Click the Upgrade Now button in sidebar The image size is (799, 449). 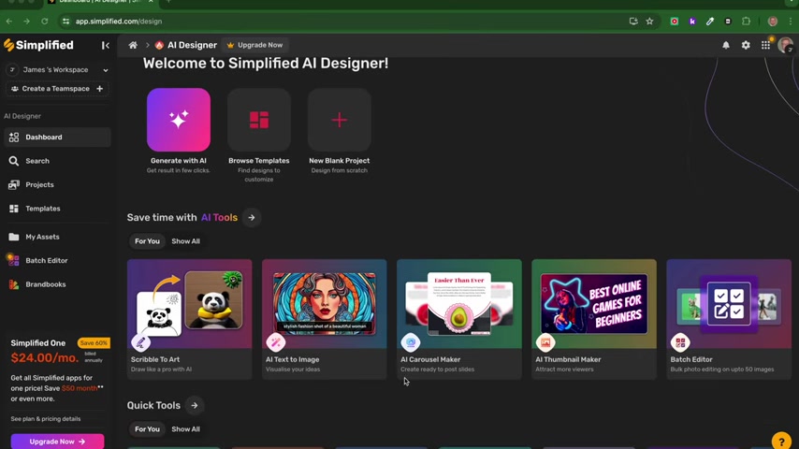57,442
